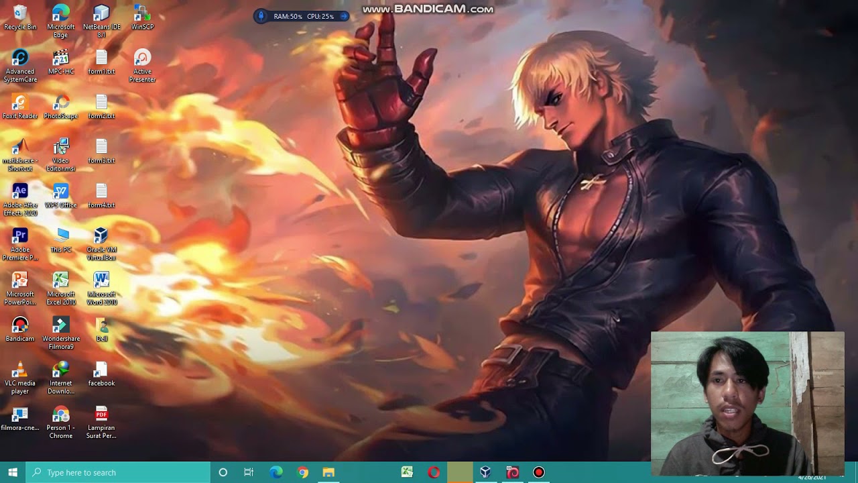Open Excel from the taskbar

coord(407,472)
